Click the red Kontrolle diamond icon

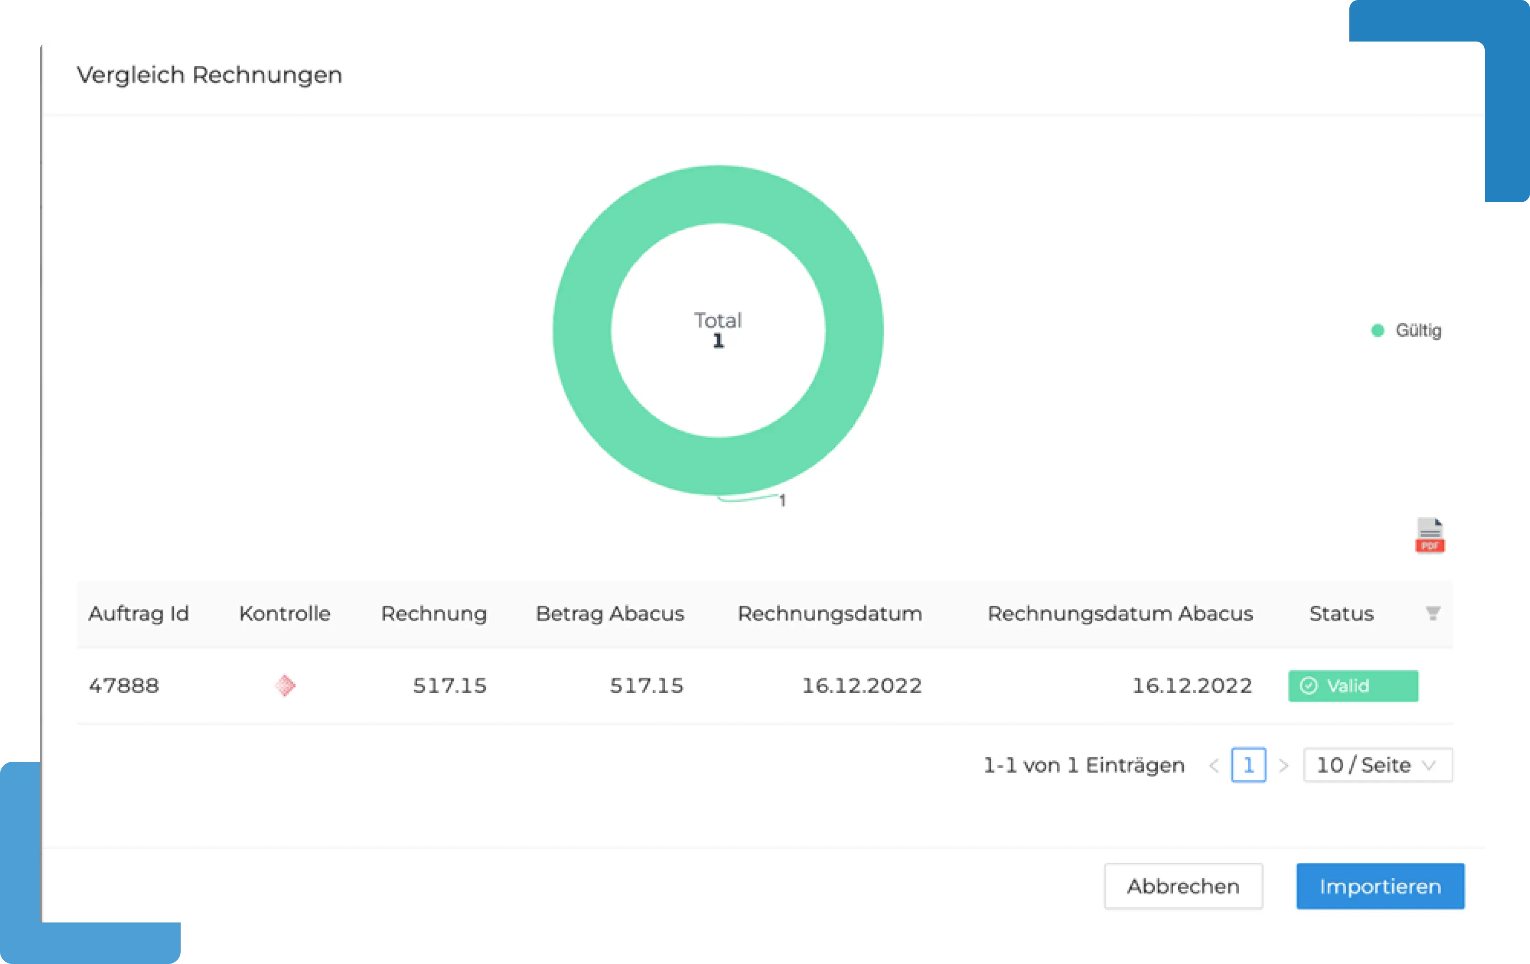285,685
